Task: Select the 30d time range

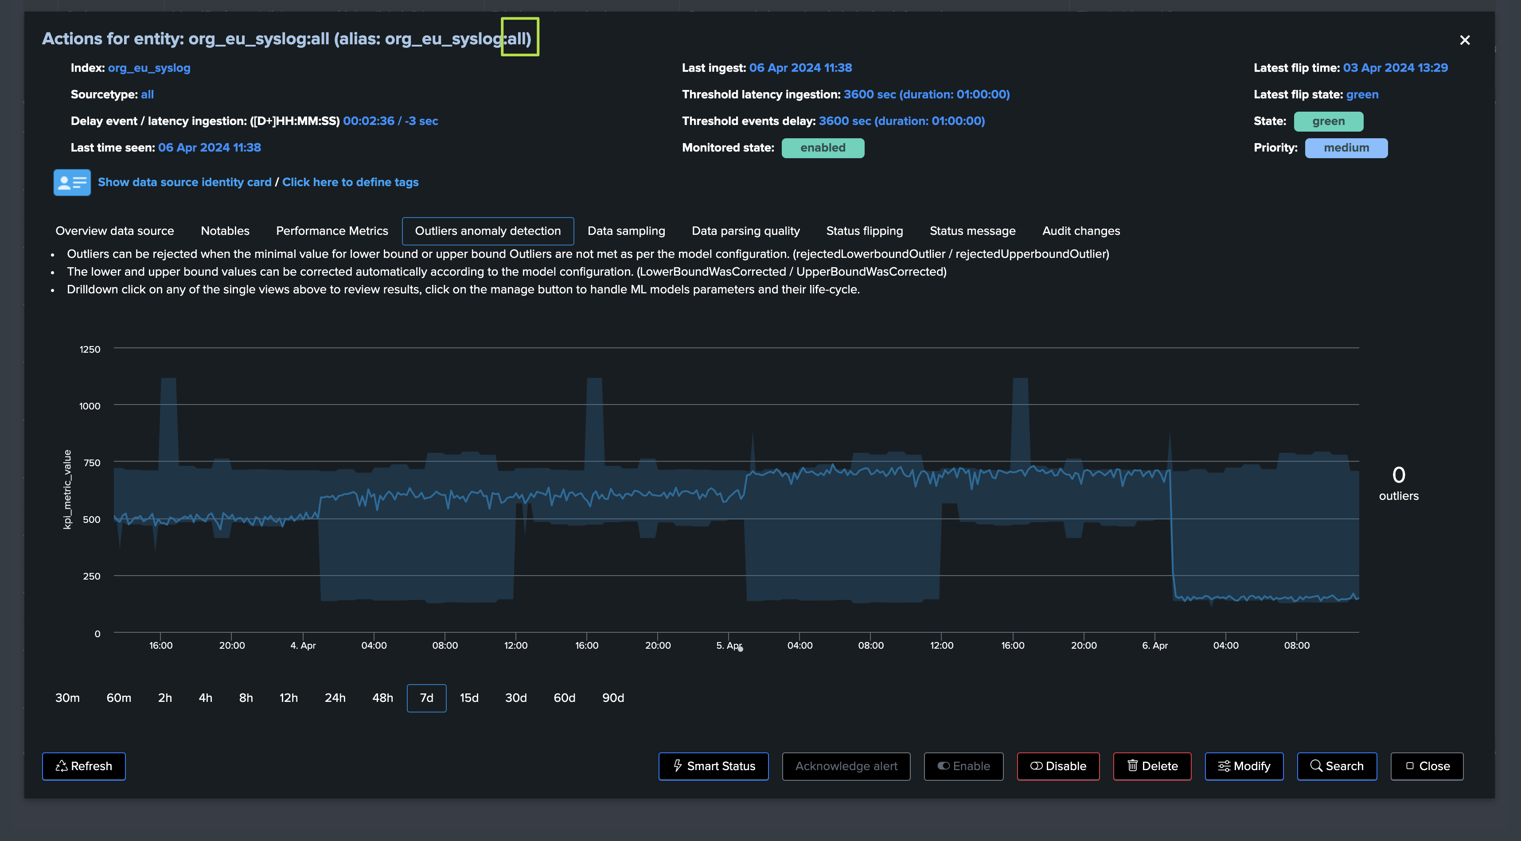Action: pyautogui.click(x=515, y=697)
